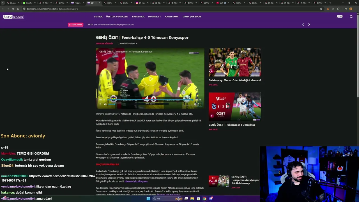Open Discord taskbar icon
The height and width of the screenshot is (202, 359).
point(211,199)
